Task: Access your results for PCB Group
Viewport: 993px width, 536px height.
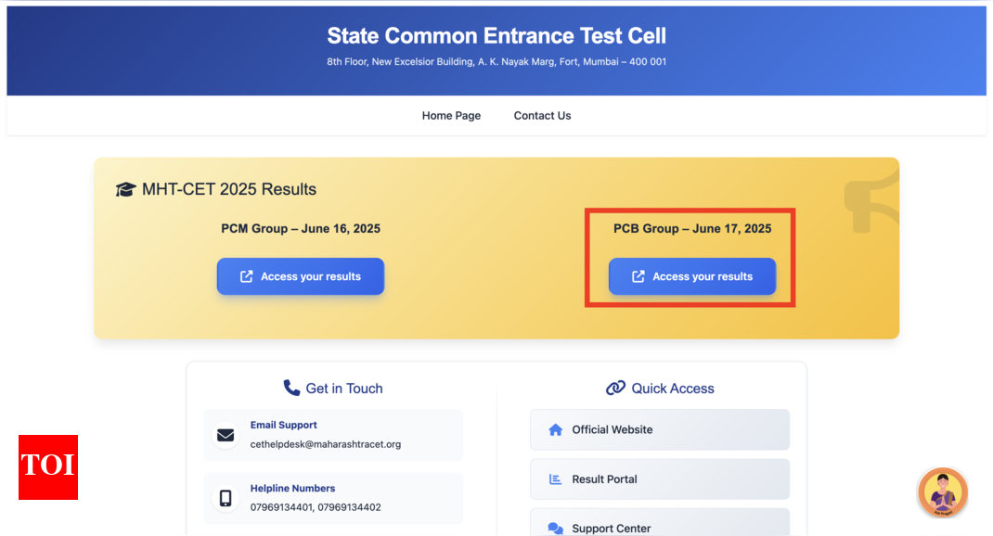Action: (692, 276)
